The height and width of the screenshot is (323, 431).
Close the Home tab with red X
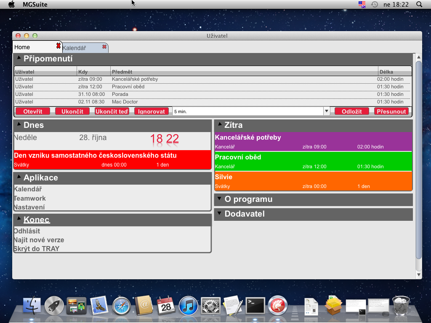(x=58, y=46)
